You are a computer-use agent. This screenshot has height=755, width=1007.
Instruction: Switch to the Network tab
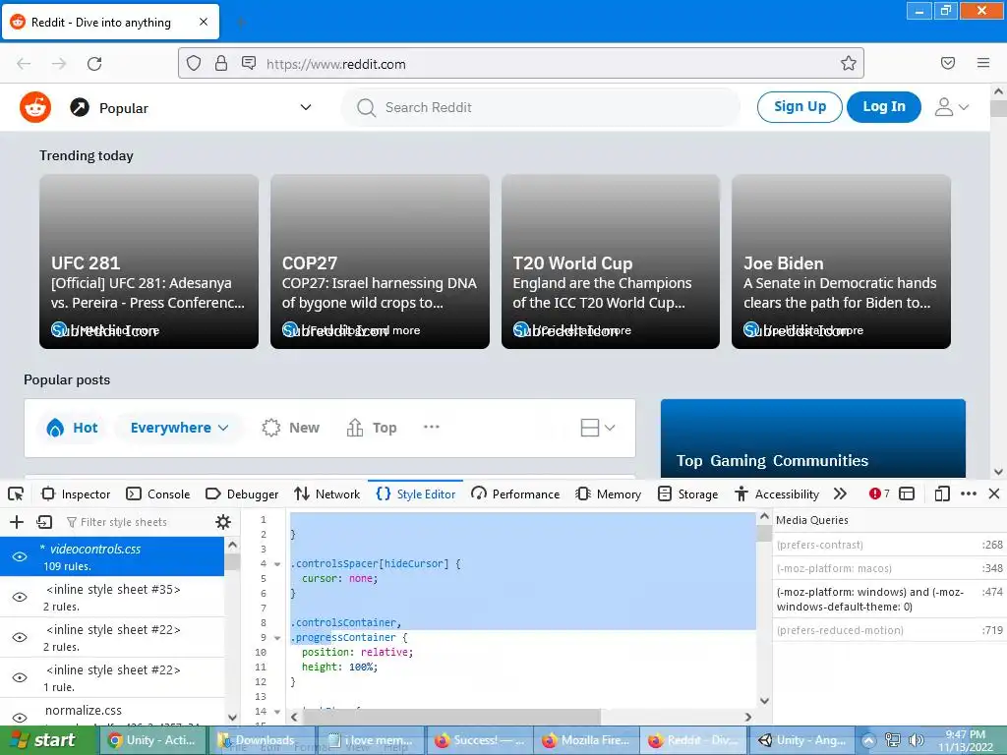[x=326, y=494]
